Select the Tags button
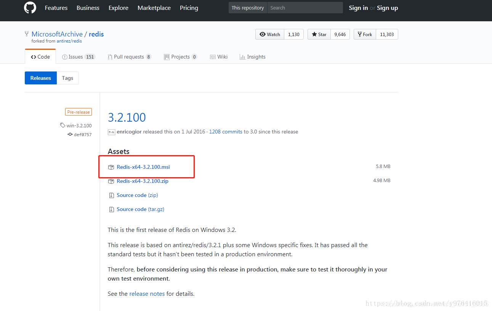This screenshot has width=492, height=311. 67,78
